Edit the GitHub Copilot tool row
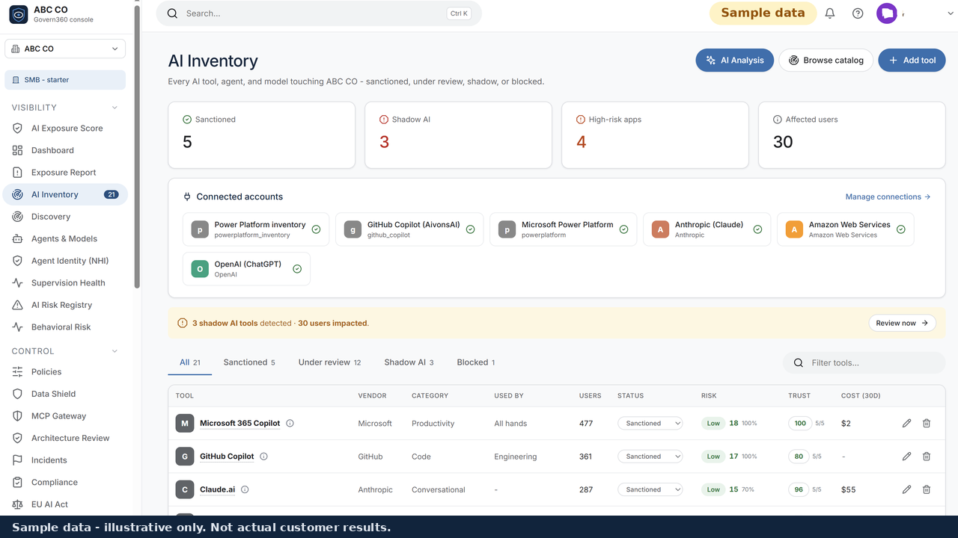This screenshot has height=538, width=958. tap(906, 457)
